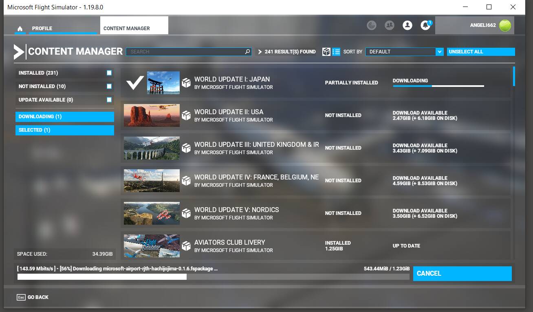Switch to package grid view icon
This screenshot has width=533, height=312.
[326, 52]
